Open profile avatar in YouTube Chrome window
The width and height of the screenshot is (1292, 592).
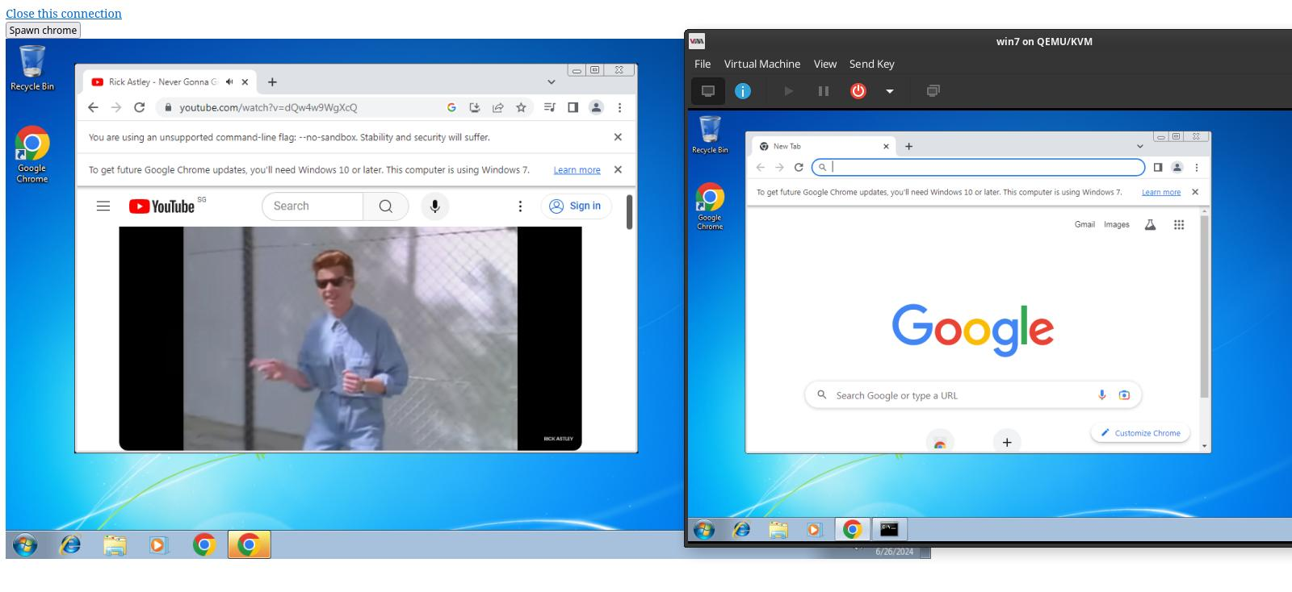tap(596, 107)
